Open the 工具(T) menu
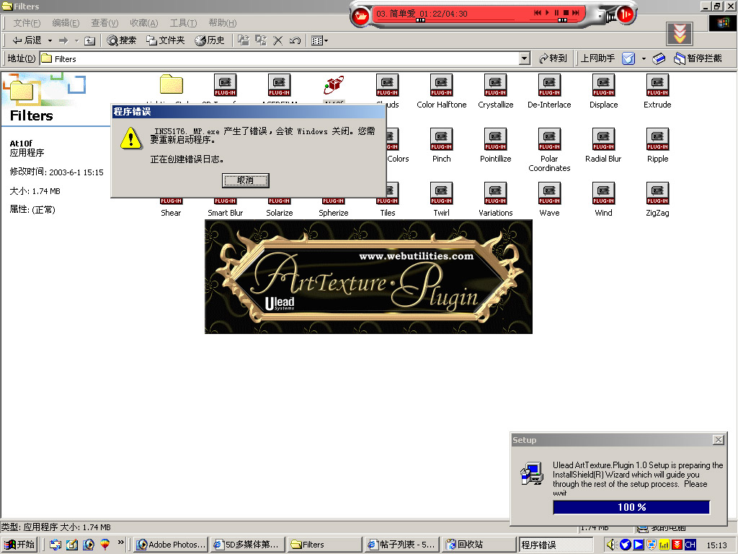The width and height of the screenshot is (738, 554). click(183, 22)
